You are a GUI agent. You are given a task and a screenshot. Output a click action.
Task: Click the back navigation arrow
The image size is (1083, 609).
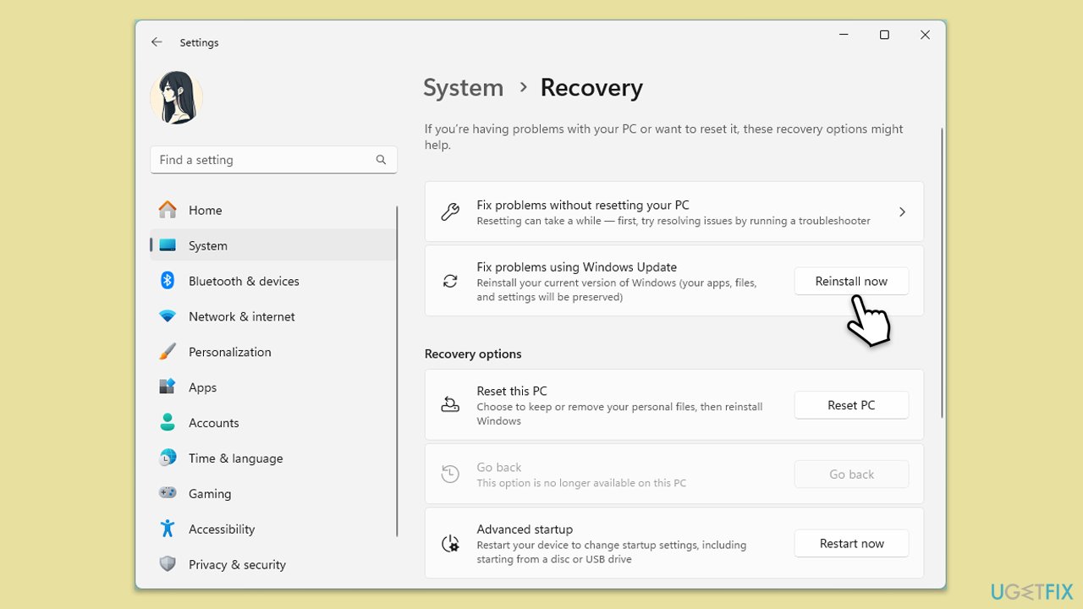[x=157, y=41]
